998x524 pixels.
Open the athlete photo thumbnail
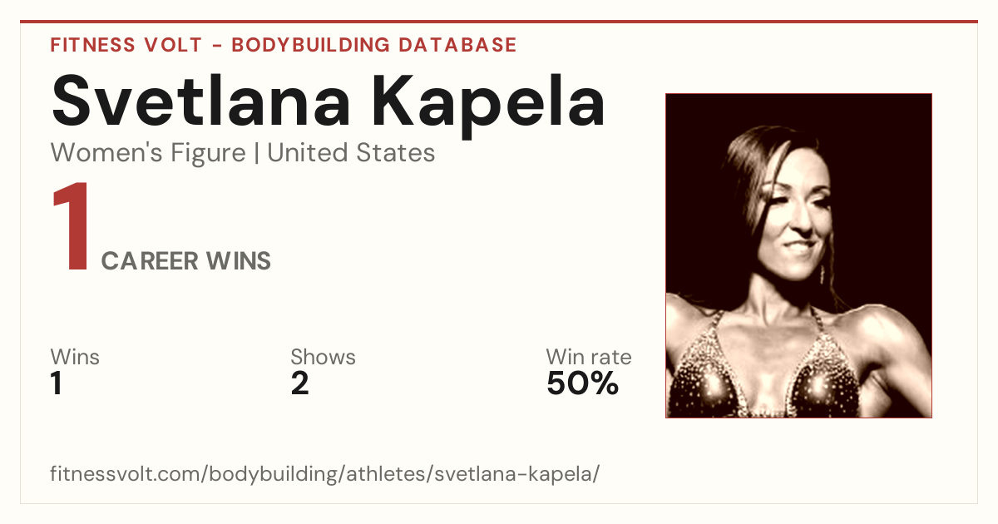tap(798, 255)
